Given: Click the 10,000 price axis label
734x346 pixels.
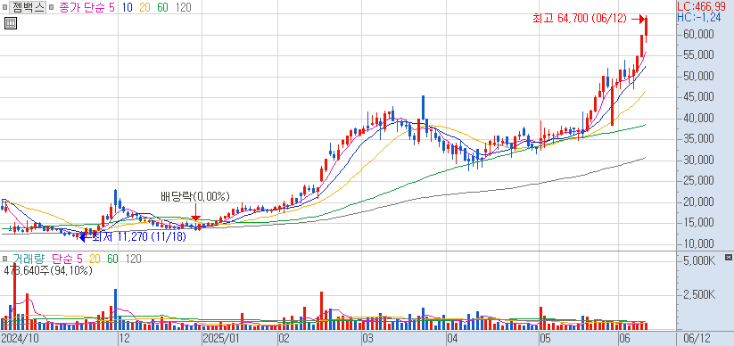Looking at the screenshot, I should [x=698, y=244].
